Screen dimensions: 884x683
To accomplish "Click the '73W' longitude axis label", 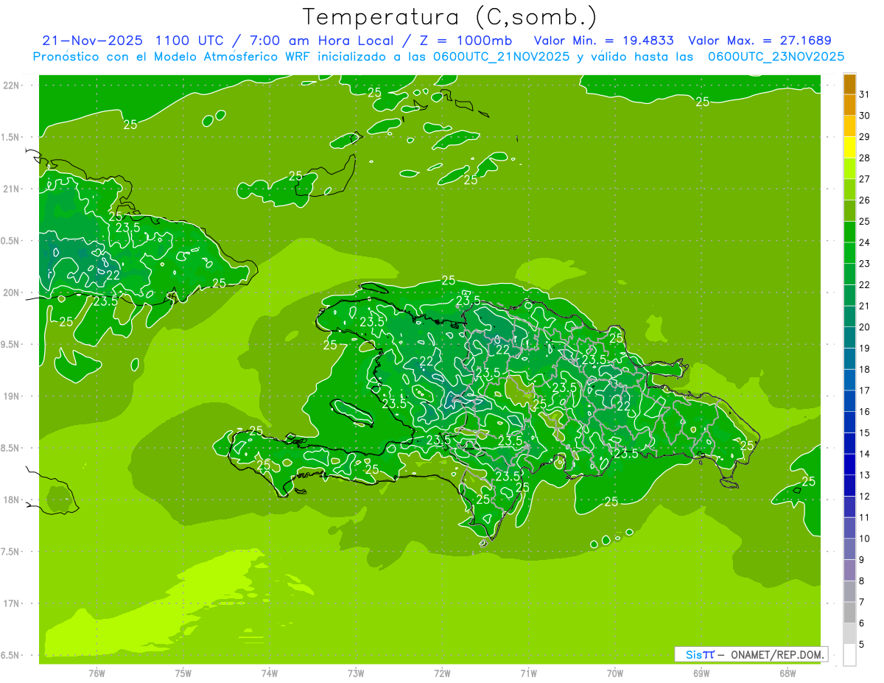I will 356,673.
